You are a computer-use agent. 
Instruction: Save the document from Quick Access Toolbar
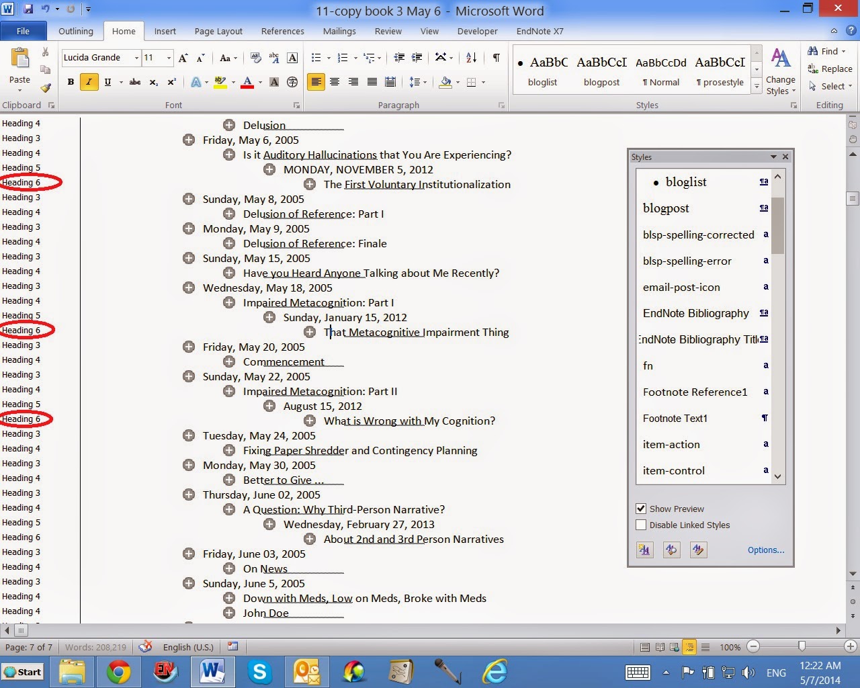(28, 9)
